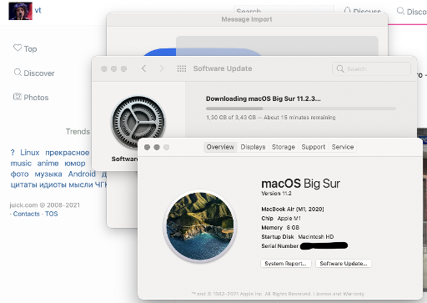The width and height of the screenshot is (427, 303).
Task: Go forward in Software Update window
Action: pyautogui.click(x=162, y=68)
